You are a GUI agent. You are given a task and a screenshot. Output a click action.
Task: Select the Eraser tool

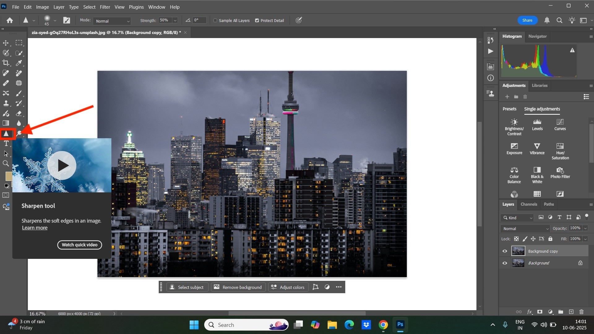(x=19, y=113)
